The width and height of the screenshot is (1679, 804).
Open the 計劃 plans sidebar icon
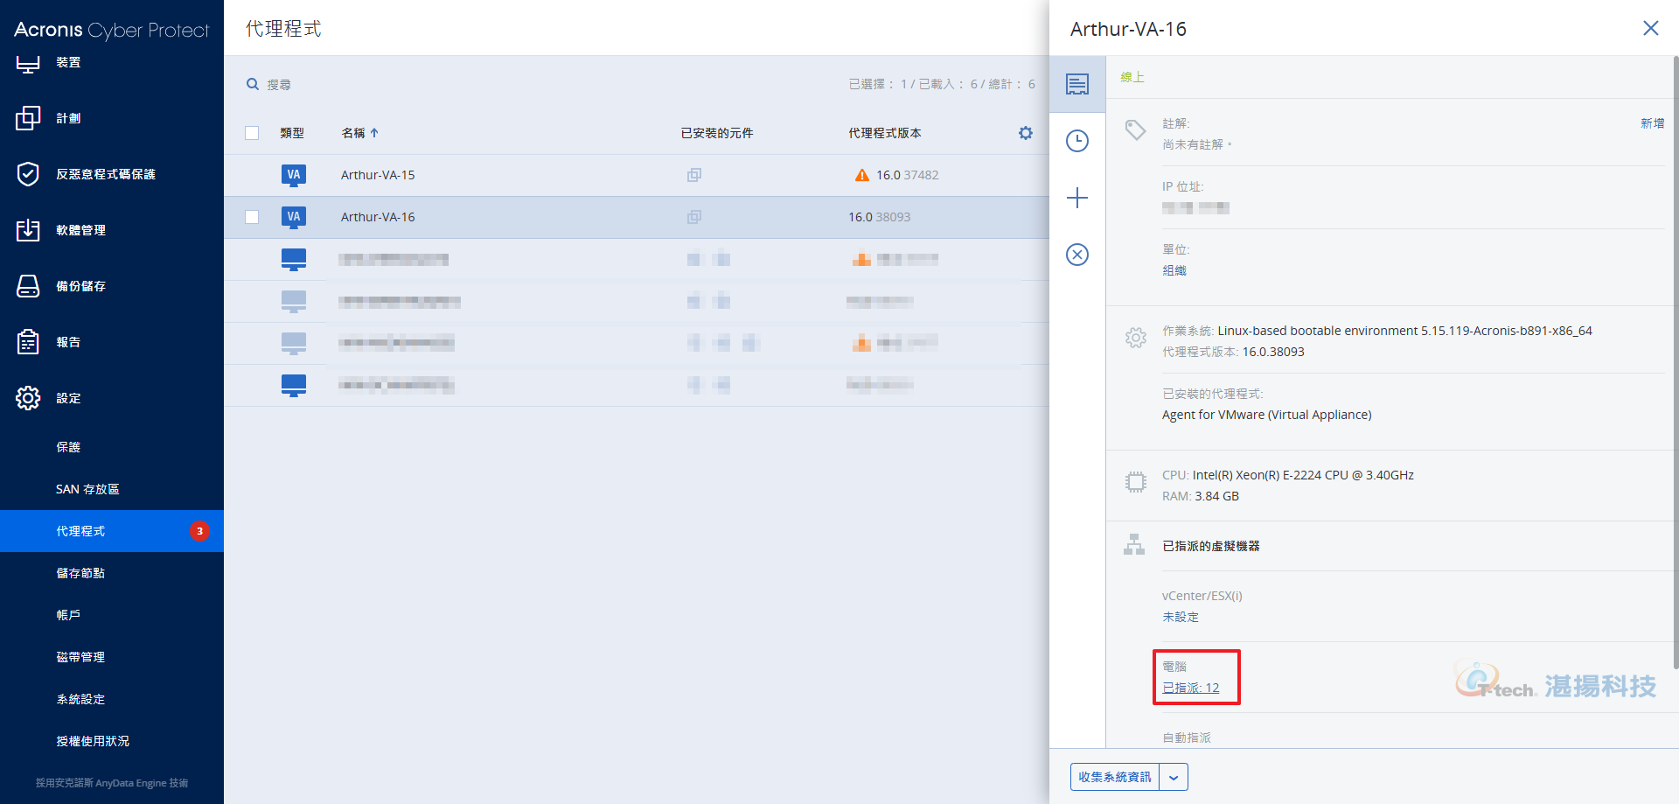click(x=28, y=118)
